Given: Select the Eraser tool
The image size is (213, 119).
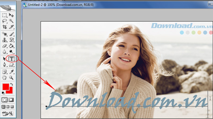Looking at the screenshot, I should click(4, 46).
